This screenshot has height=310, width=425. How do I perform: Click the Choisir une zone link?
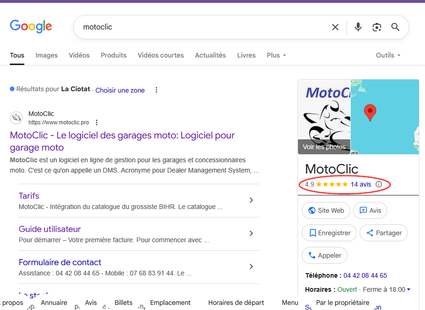[120, 90]
